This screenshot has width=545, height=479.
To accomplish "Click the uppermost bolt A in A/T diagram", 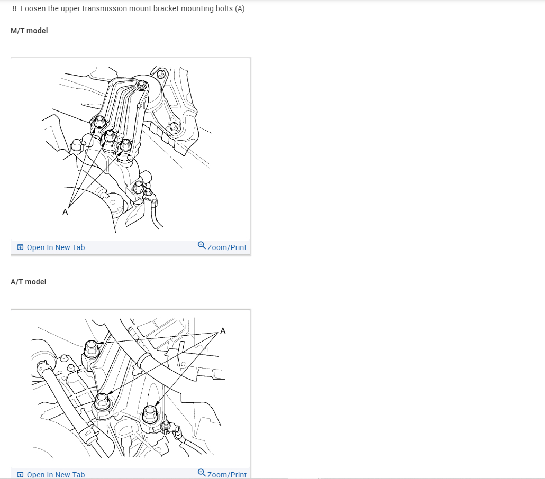I will pyautogui.click(x=92, y=348).
